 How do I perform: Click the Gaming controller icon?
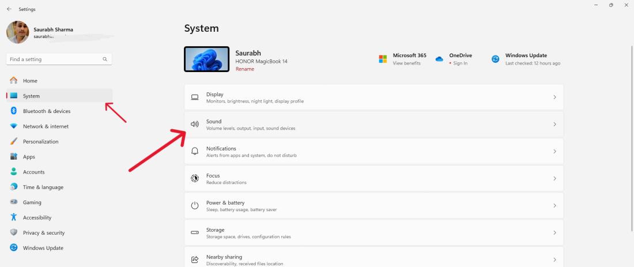(x=14, y=202)
